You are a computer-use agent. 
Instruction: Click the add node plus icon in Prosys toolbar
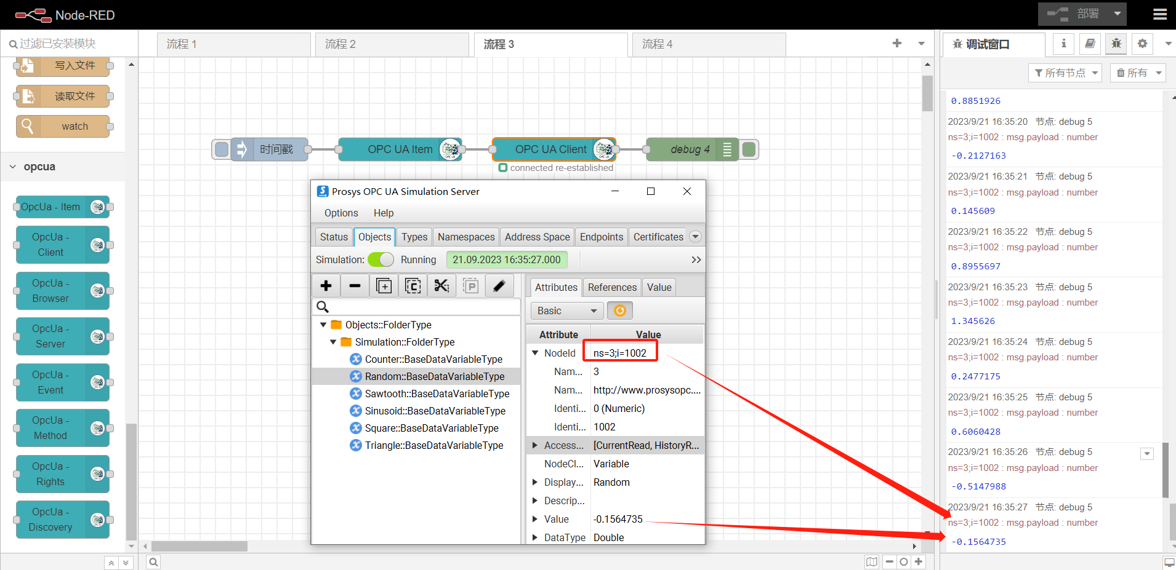click(x=326, y=286)
